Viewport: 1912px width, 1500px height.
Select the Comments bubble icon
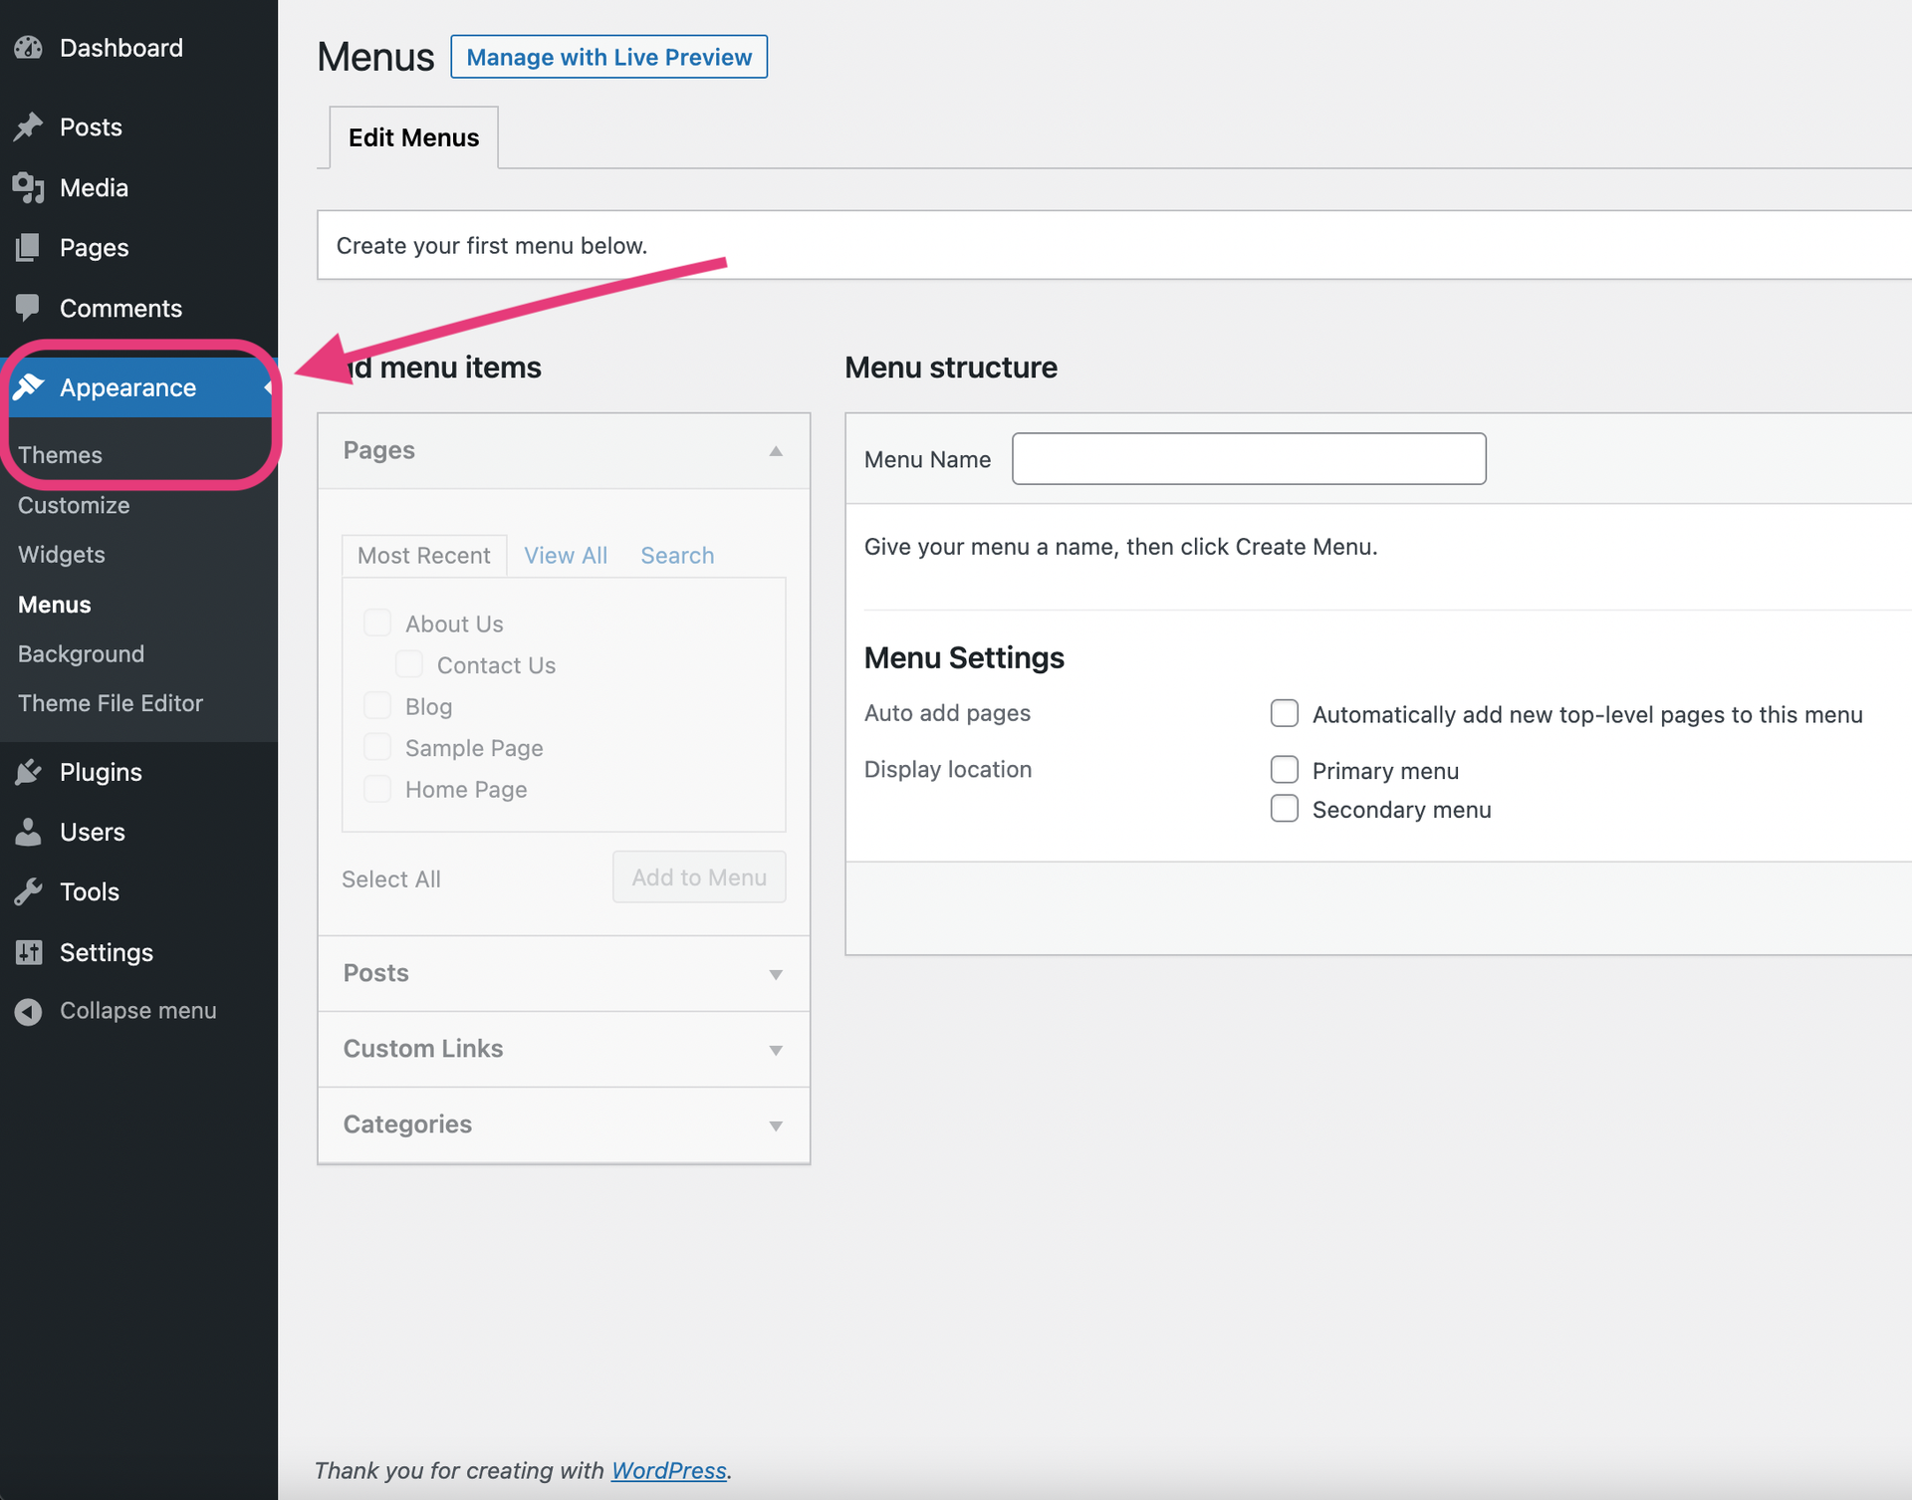pyautogui.click(x=29, y=308)
